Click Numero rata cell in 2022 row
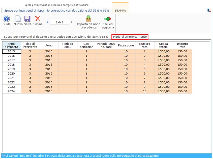 coord(145,82)
